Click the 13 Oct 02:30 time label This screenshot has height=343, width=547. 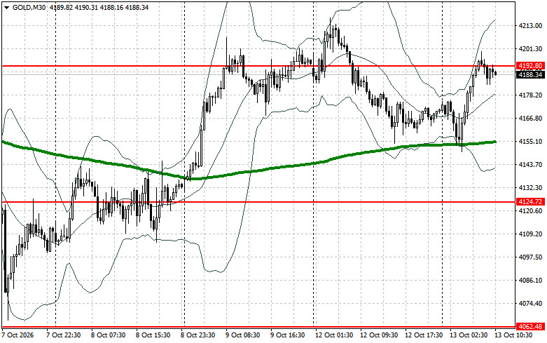[x=468, y=335]
